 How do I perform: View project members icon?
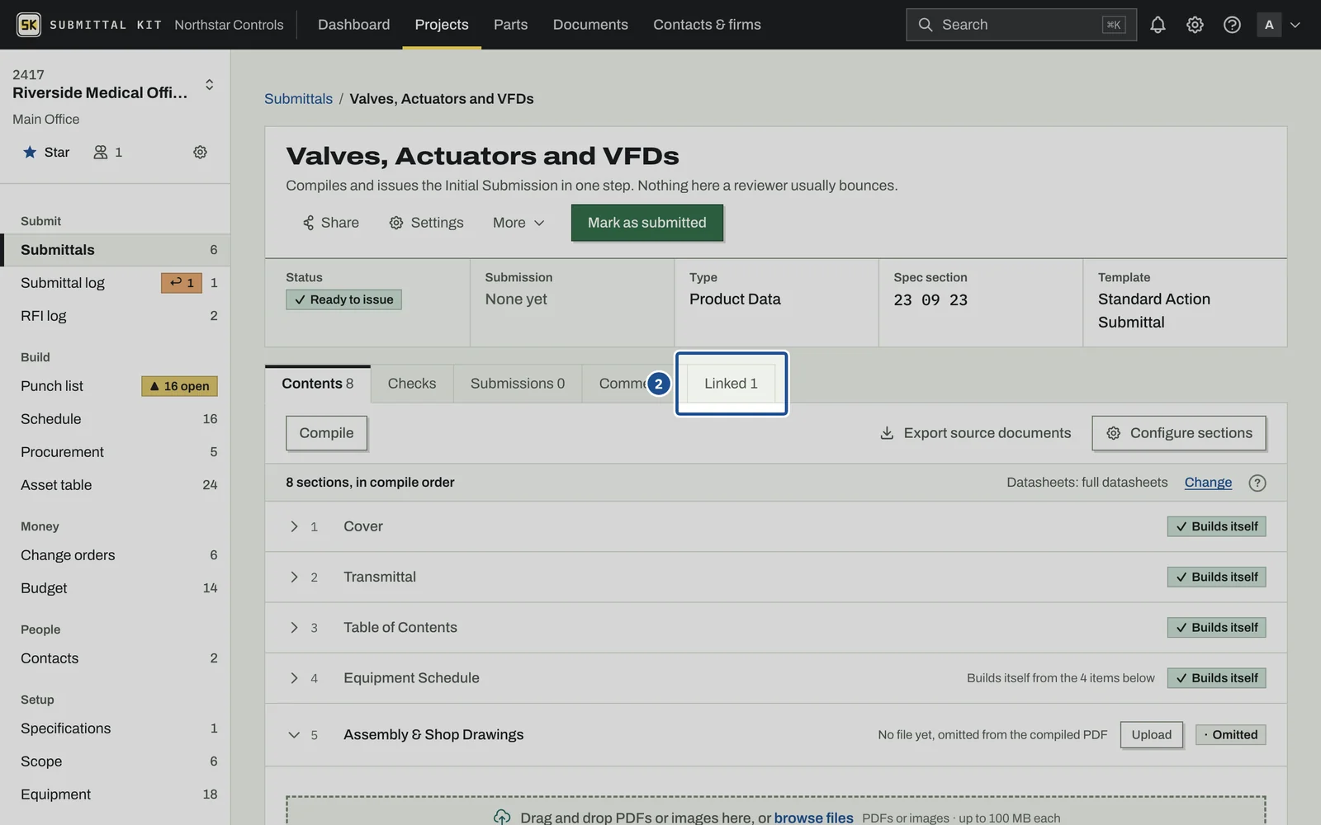[107, 152]
